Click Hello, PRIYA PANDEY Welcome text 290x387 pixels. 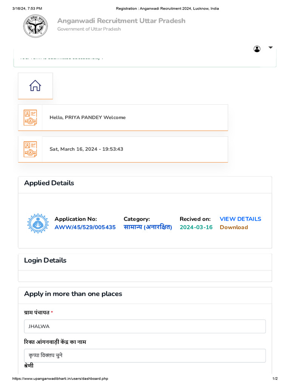[x=88, y=118]
